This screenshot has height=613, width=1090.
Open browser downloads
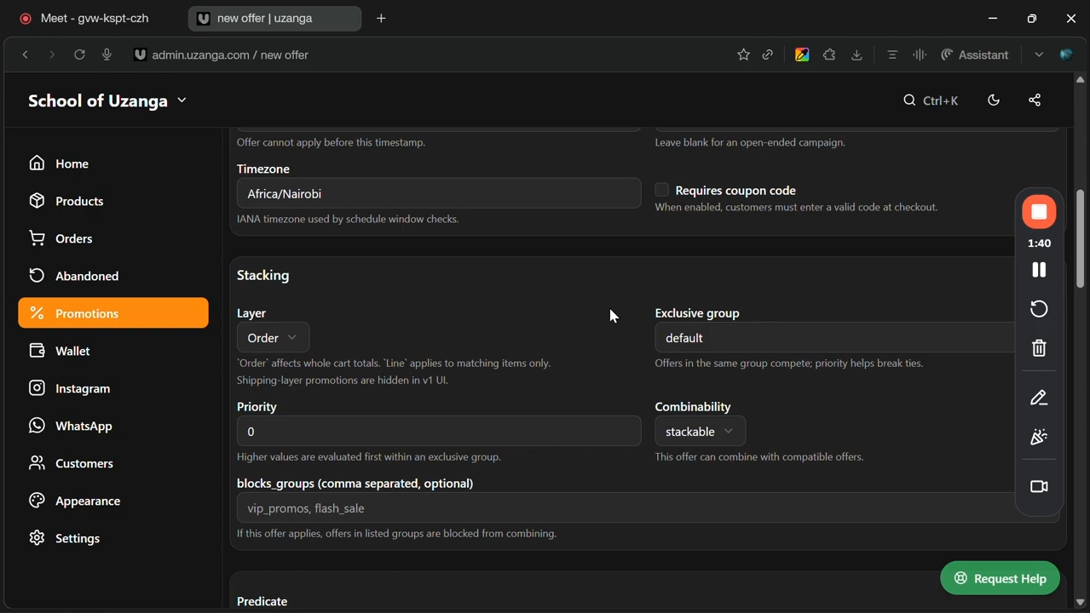tap(856, 54)
